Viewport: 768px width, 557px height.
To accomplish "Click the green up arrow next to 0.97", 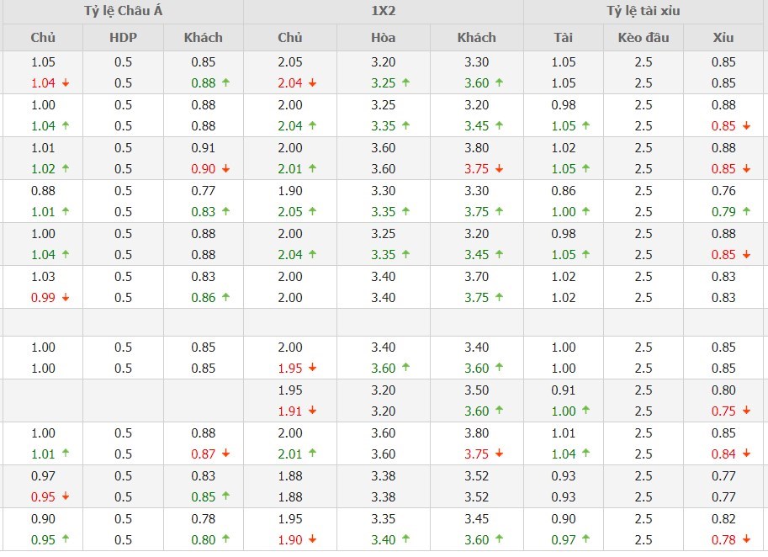I will point(585,540).
